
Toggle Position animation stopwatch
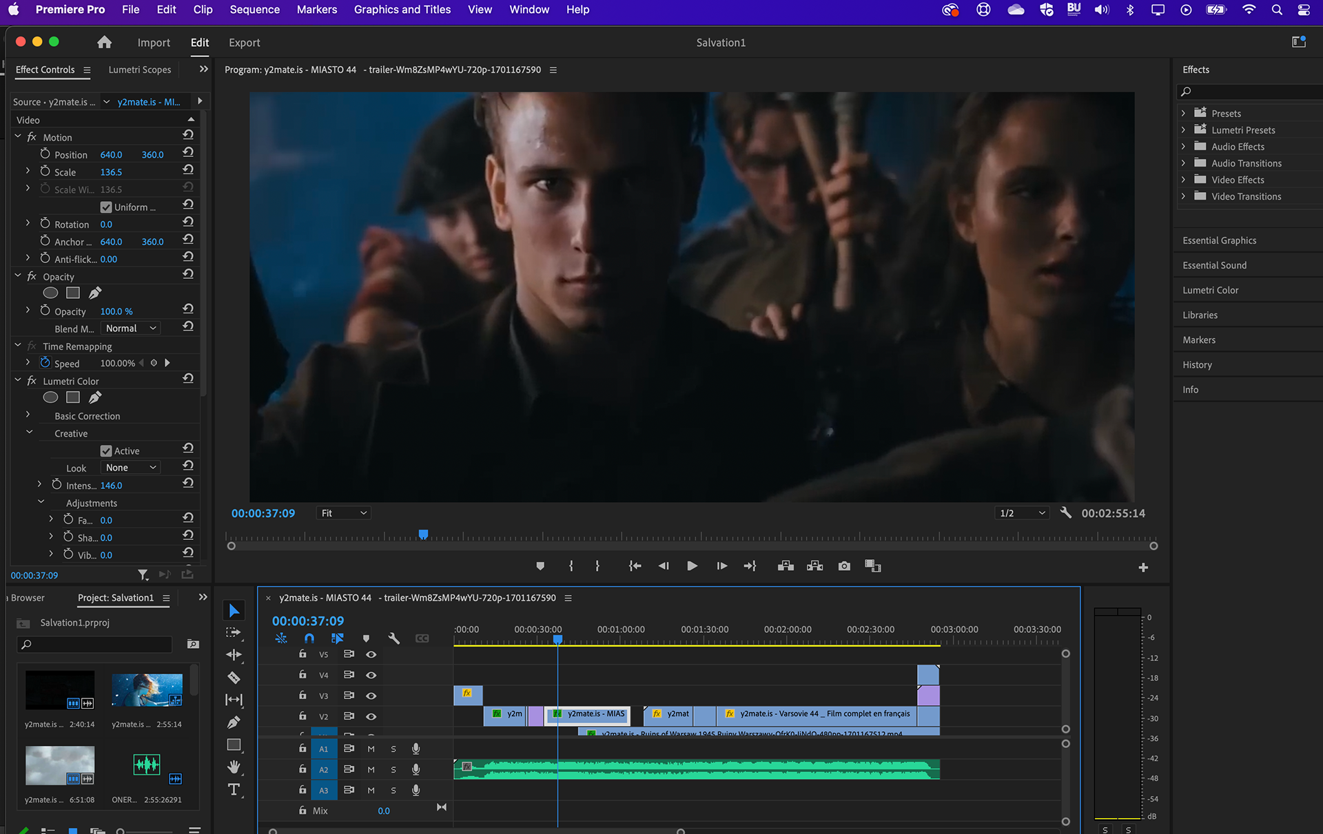pos(45,154)
